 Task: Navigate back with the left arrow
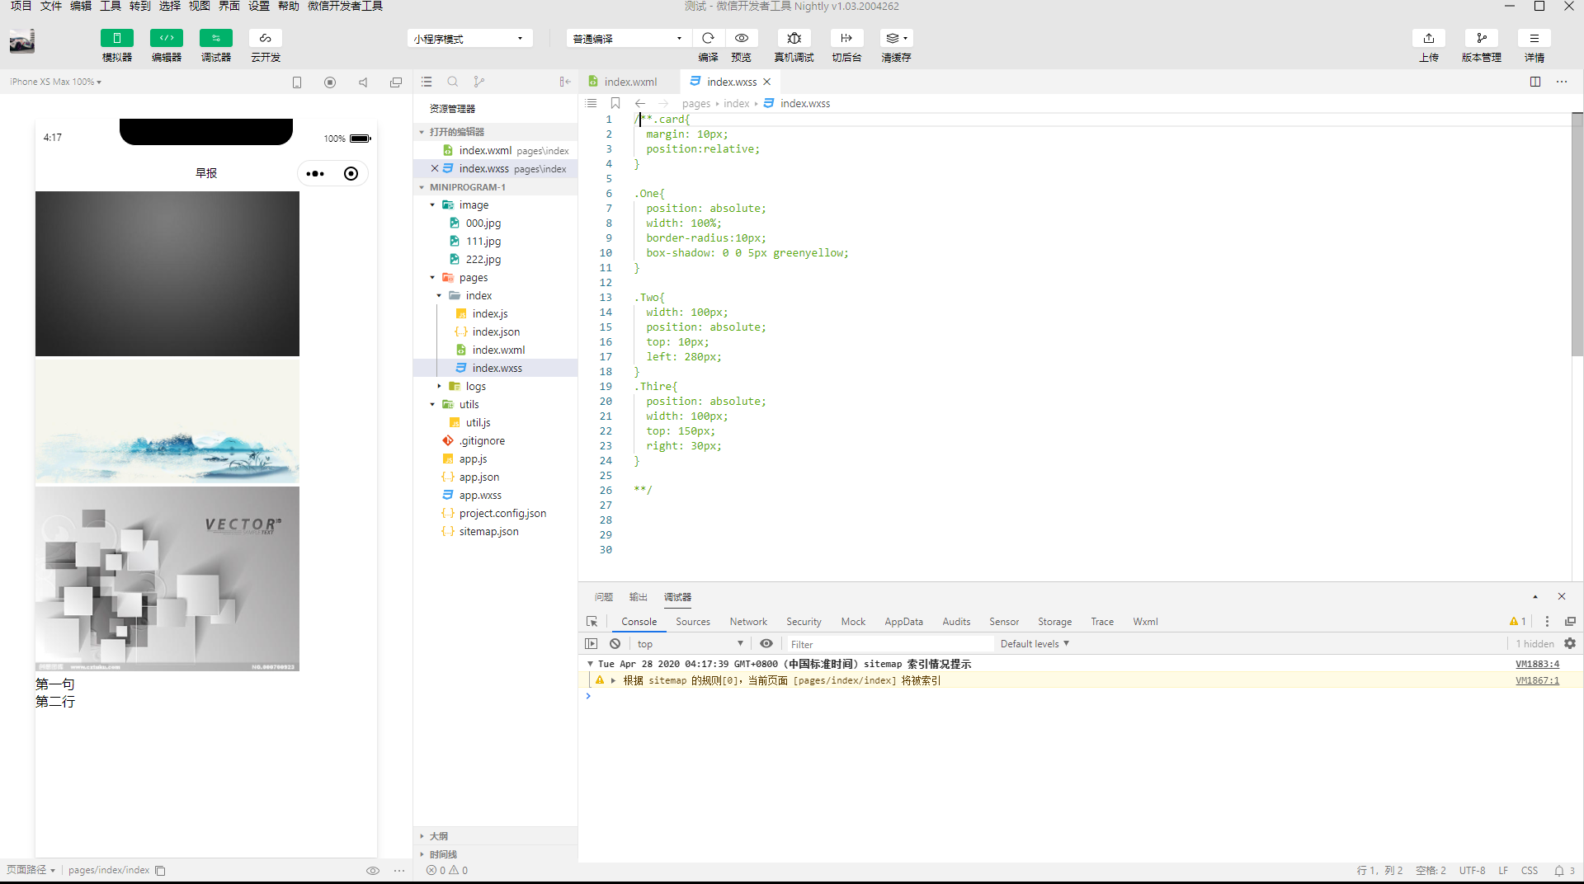[640, 103]
